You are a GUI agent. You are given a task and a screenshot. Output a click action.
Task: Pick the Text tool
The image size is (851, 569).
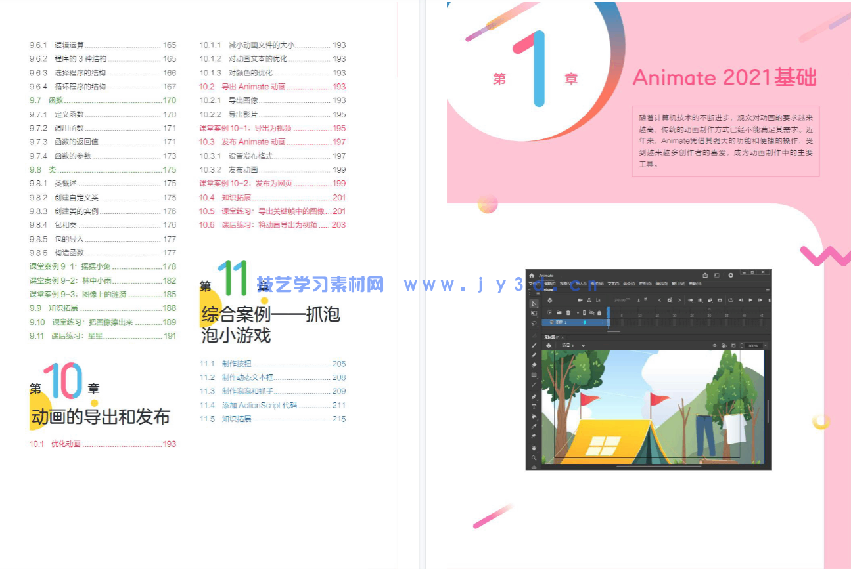[534, 406]
